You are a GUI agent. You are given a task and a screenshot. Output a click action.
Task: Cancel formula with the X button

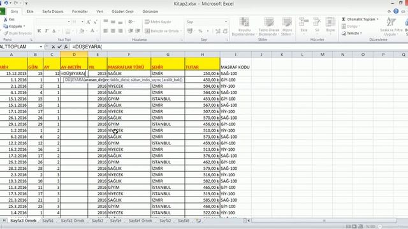tap(53, 46)
